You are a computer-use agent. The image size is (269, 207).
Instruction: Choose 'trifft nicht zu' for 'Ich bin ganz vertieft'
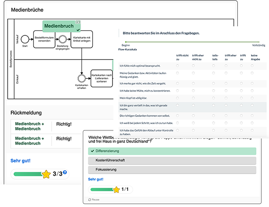[178, 105]
